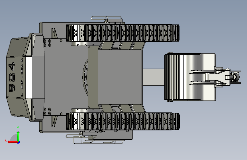Select the engraved "984" text on the counterweight
Image resolution: width=247 pixels, height=160 pixels.
pos(12,77)
